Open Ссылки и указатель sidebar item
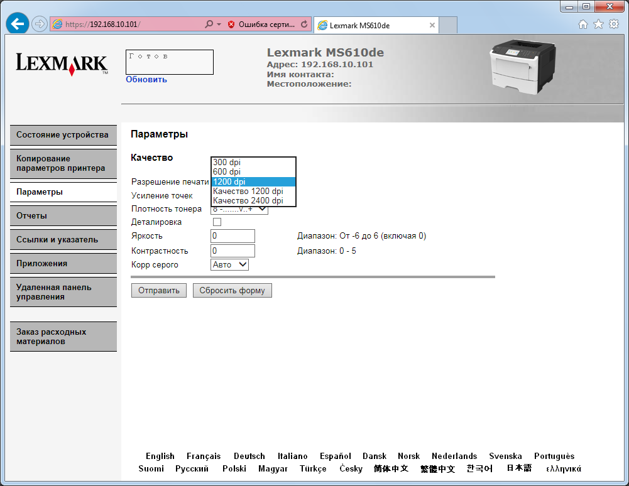629x486 pixels. tap(63, 240)
